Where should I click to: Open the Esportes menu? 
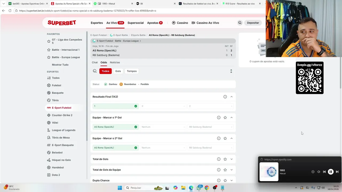[97, 23]
